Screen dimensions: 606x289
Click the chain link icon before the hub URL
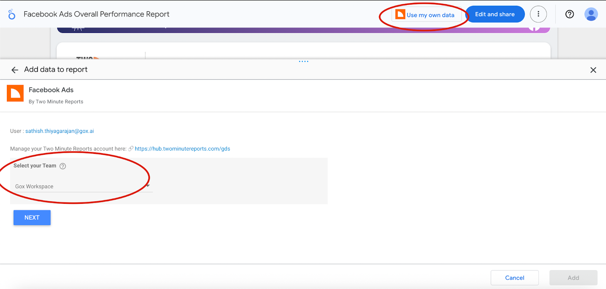click(131, 149)
